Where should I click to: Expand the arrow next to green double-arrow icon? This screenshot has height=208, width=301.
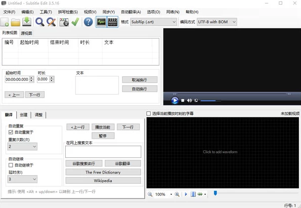click(x=205, y=194)
